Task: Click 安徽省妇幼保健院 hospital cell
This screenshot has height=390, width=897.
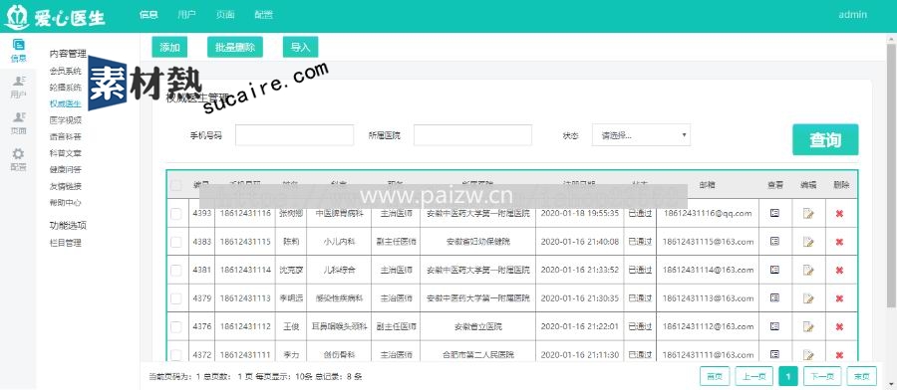Action: (478, 242)
